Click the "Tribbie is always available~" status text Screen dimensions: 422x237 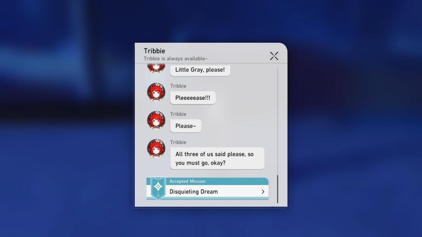click(175, 59)
